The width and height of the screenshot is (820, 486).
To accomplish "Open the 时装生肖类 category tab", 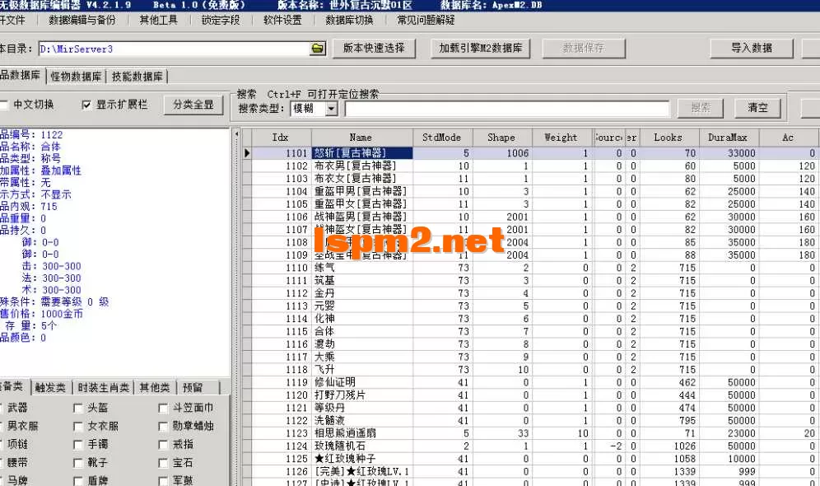I will point(103,386).
